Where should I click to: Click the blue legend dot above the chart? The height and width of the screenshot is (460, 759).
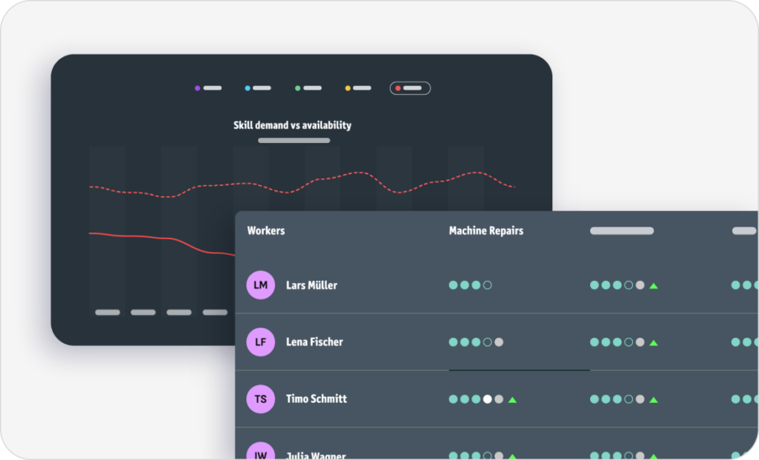tap(246, 87)
